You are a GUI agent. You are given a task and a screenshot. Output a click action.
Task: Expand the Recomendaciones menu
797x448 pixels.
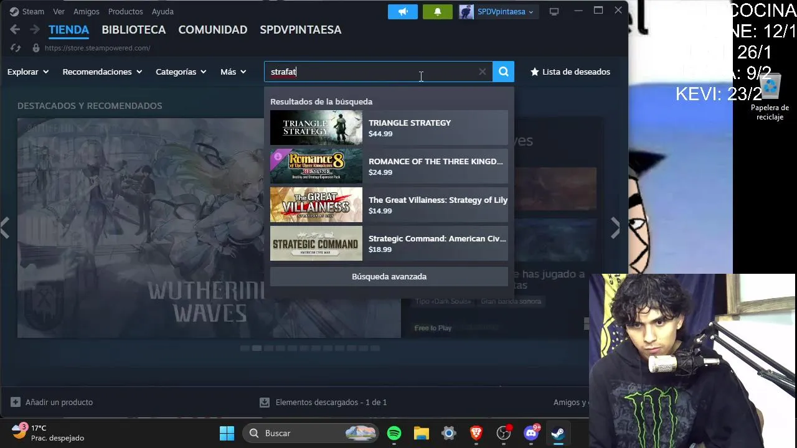coord(102,72)
